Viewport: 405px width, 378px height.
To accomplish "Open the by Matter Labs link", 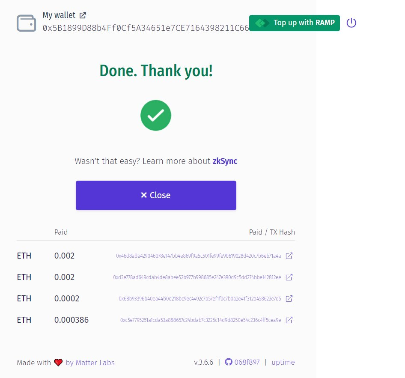I will point(90,363).
